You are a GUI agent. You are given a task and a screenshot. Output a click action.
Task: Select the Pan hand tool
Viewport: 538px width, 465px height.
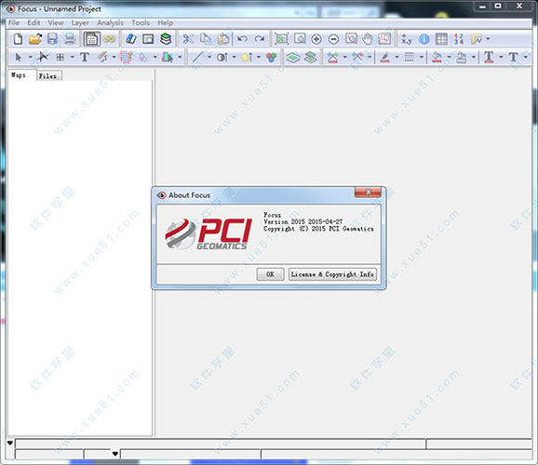point(368,39)
